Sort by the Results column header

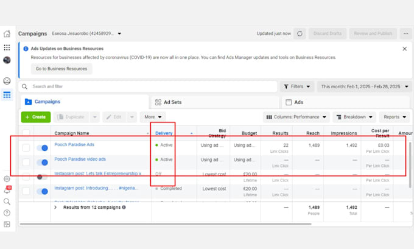tap(280, 133)
